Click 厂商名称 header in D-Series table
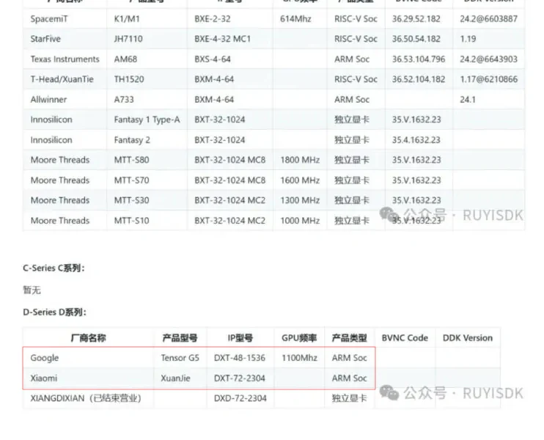This screenshot has width=544, height=440. tap(88, 337)
